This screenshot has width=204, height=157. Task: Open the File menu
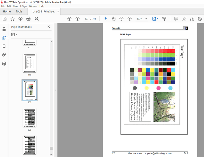3,6
